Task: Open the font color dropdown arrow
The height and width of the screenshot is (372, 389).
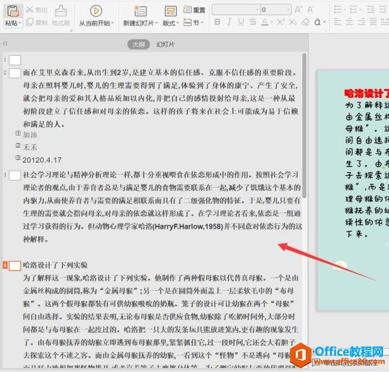Action: [272, 22]
